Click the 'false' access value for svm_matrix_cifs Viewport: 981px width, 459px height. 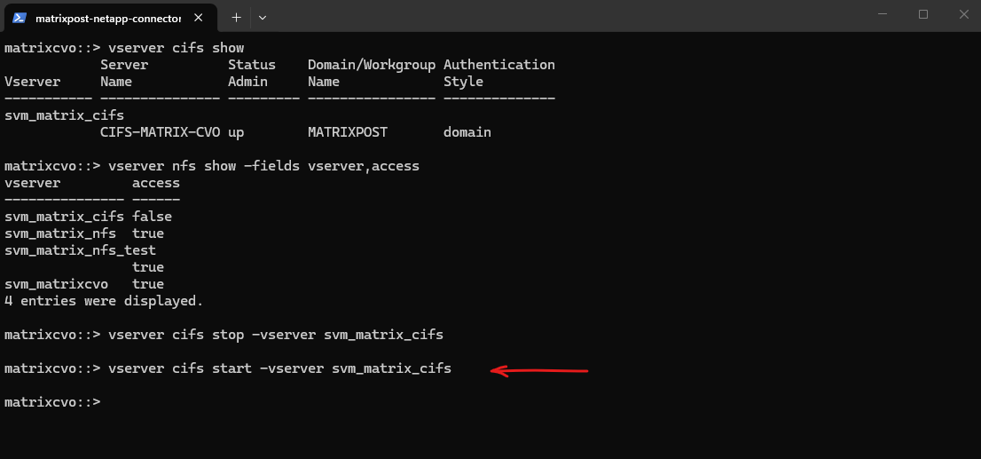tap(152, 217)
